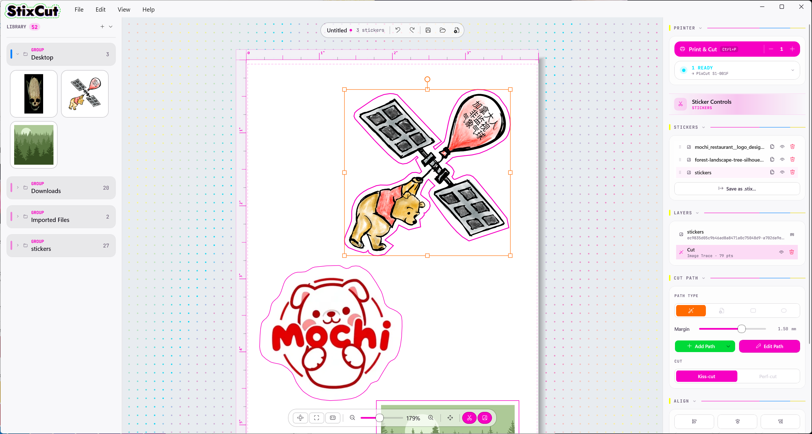Click the open folder icon in toolbar
Viewport: 812px width, 434px height.
pyautogui.click(x=443, y=30)
